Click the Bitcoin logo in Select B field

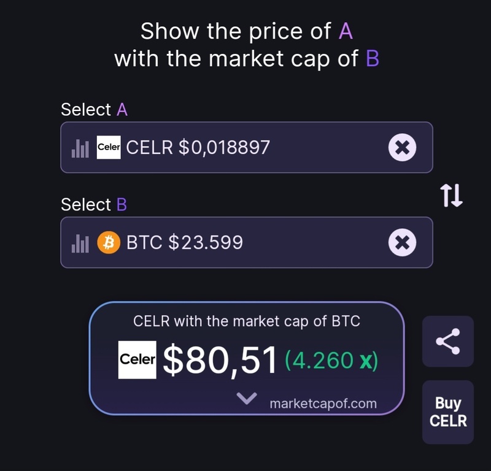[x=109, y=242]
